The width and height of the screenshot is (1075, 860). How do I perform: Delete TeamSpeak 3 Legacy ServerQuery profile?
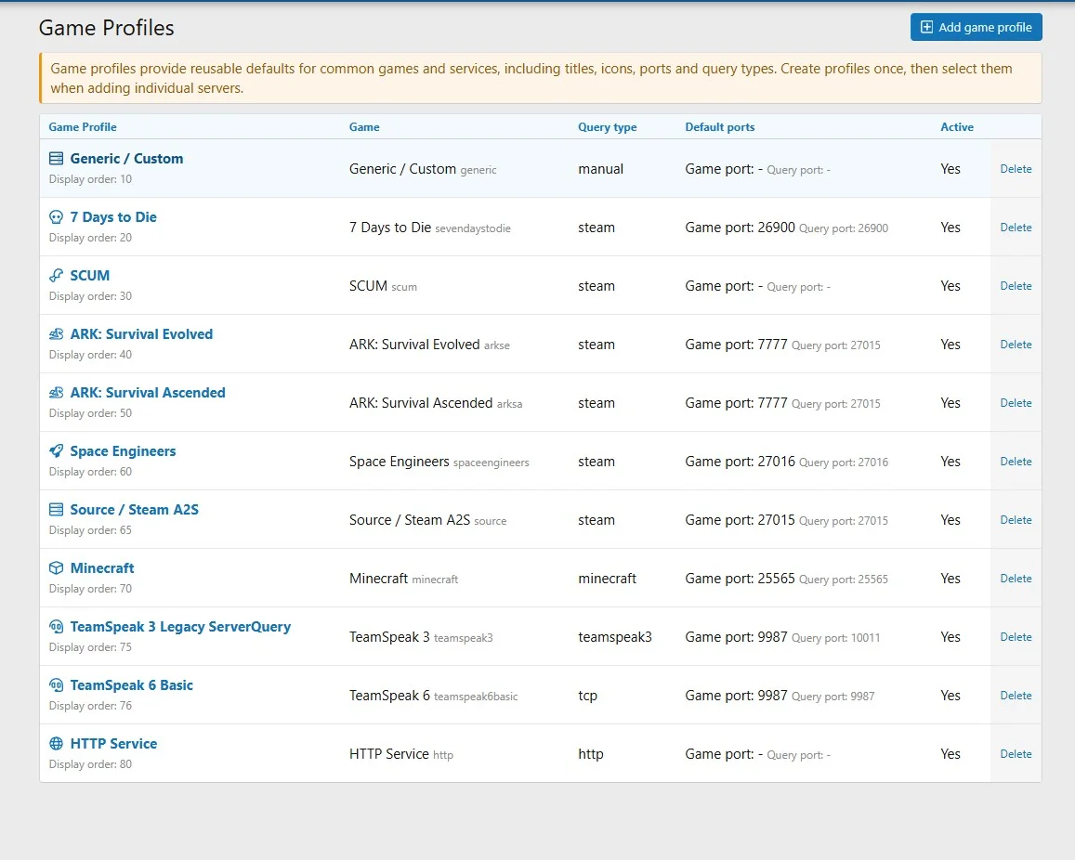point(1016,636)
